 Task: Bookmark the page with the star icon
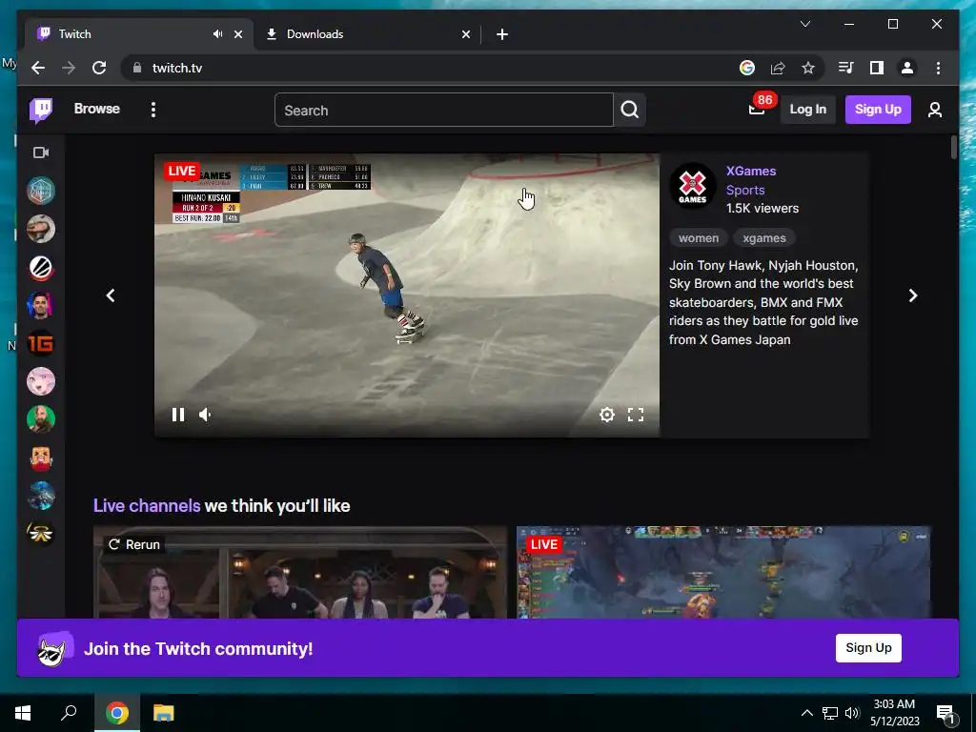[808, 68]
